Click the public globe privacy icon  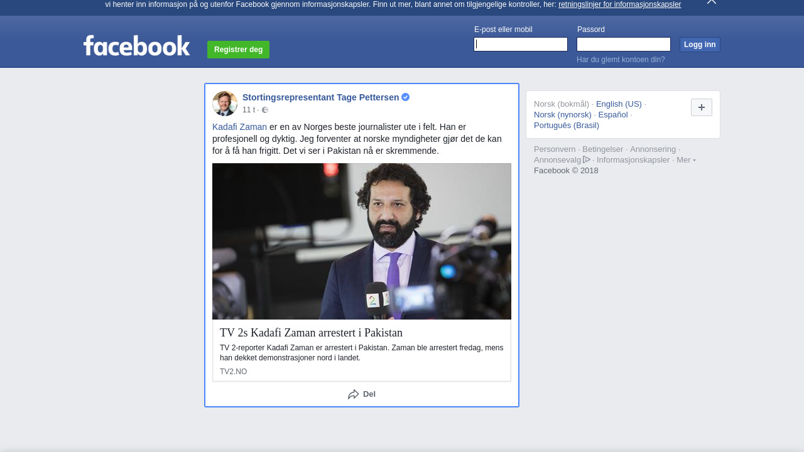tap(265, 110)
